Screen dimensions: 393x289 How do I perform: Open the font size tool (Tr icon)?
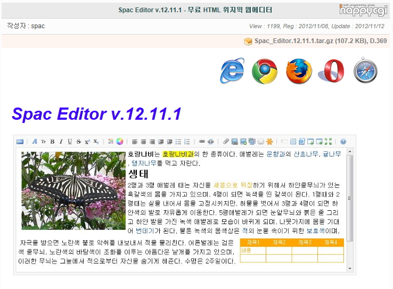click(44, 142)
